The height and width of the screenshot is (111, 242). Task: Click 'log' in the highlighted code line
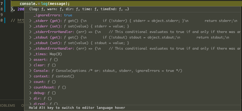click(44, 4)
